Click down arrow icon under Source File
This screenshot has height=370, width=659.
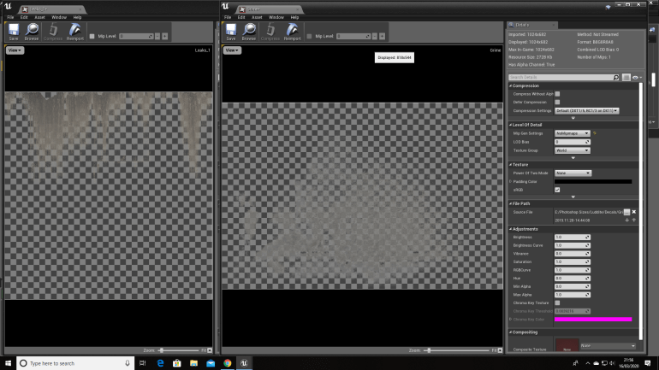(627, 220)
